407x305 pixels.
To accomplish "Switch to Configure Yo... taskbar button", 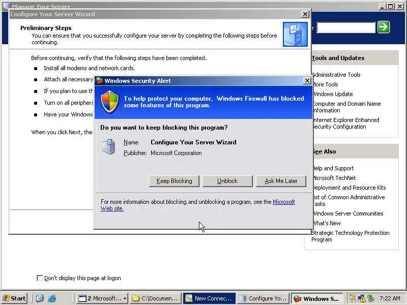I will point(264,298).
